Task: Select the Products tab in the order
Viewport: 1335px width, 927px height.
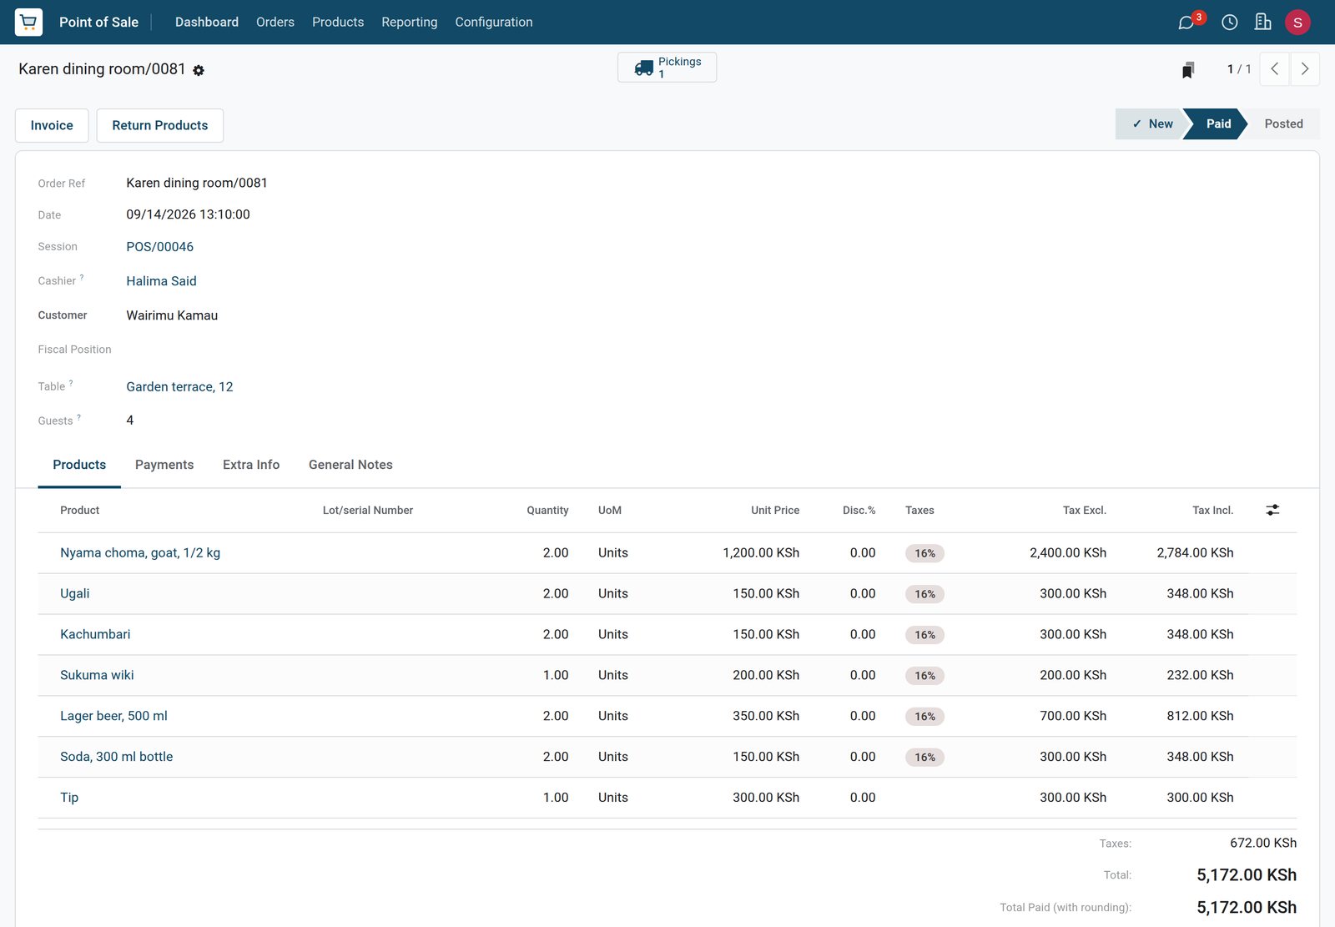Action: click(x=79, y=465)
